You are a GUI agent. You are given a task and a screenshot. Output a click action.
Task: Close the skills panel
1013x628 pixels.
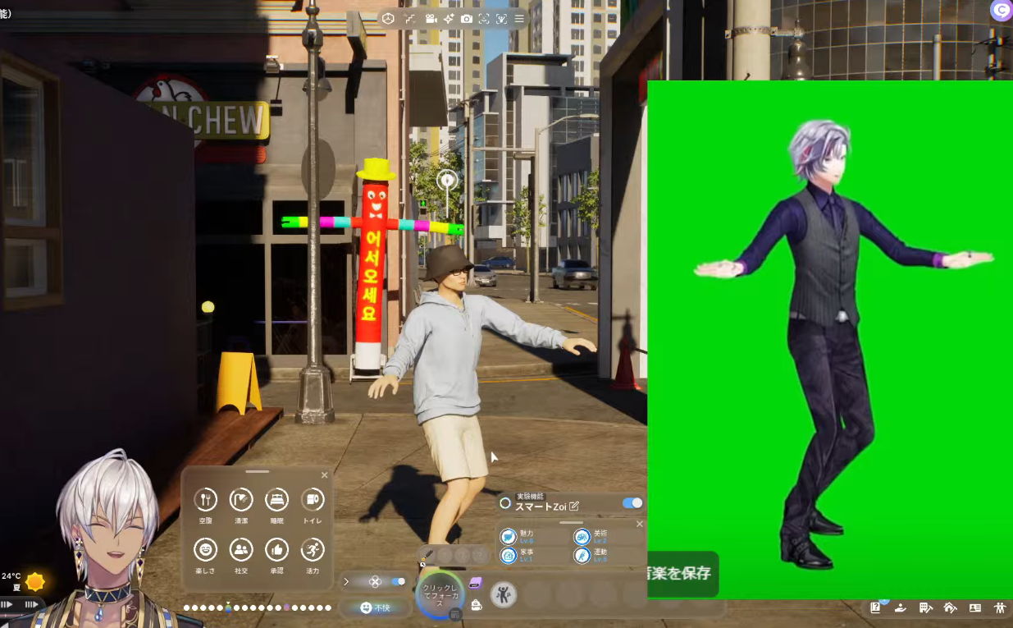point(640,524)
